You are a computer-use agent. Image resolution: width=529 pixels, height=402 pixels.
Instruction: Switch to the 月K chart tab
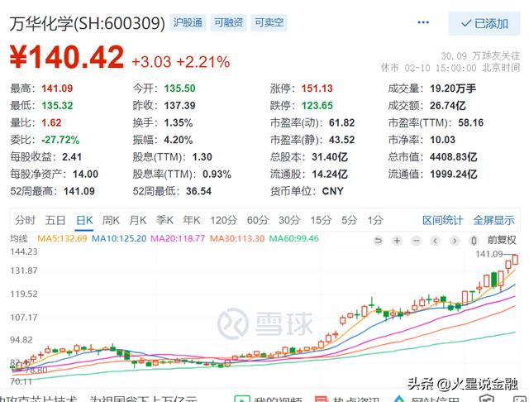[x=138, y=220]
